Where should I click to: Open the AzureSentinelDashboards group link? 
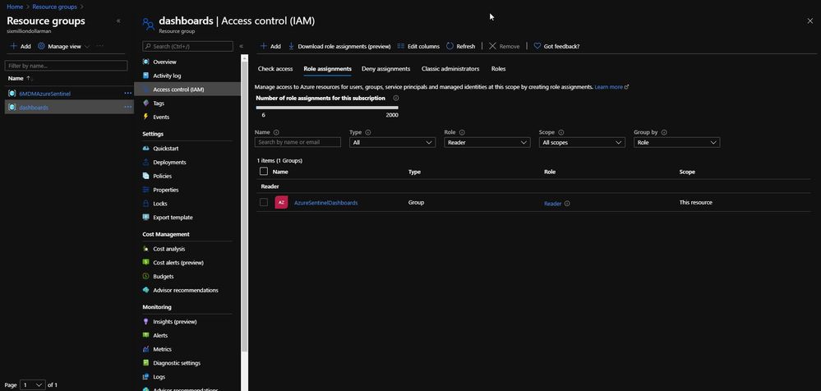coord(325,203)
